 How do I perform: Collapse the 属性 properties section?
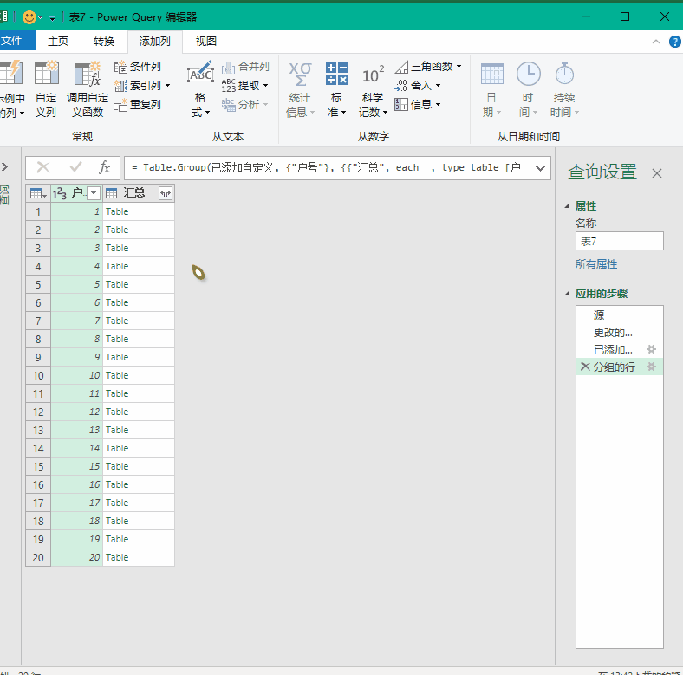(568, 206)
